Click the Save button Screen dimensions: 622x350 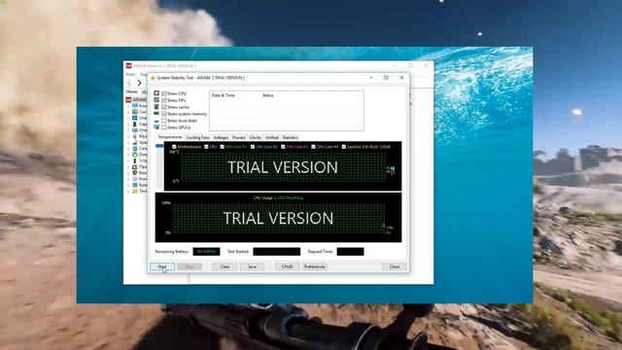tap(252, 266)
